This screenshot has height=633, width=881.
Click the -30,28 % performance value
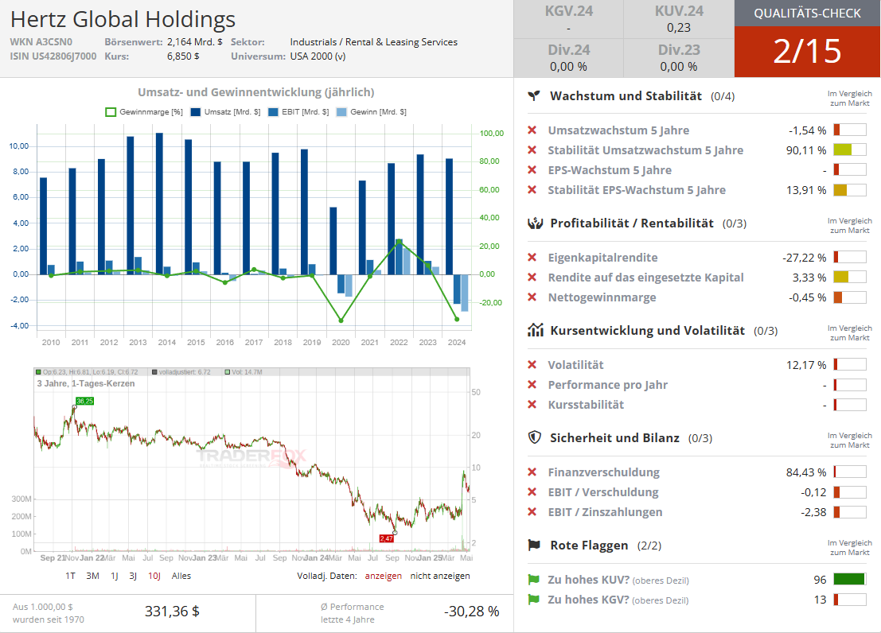point(471,612)
